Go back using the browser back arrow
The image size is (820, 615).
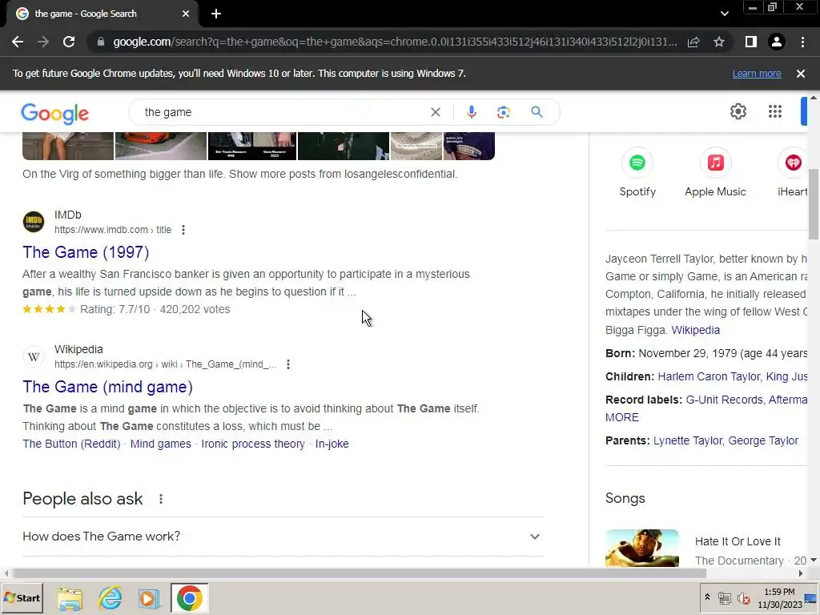click(18, 42)
